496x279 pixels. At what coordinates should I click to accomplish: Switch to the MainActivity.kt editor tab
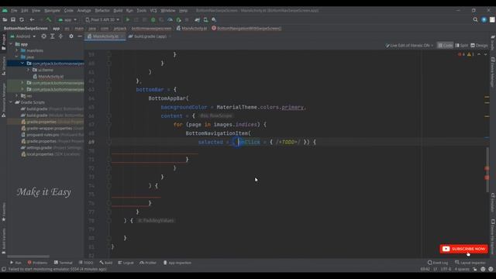pos(105,36)
